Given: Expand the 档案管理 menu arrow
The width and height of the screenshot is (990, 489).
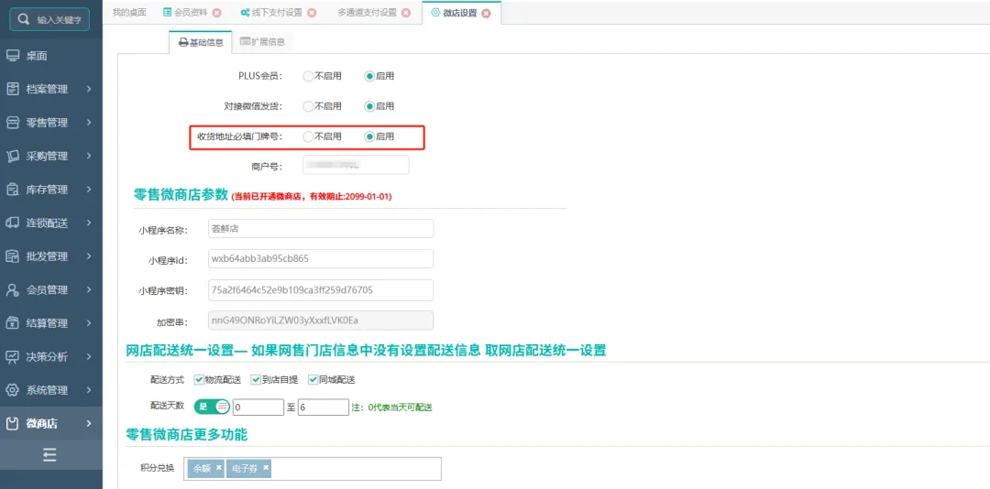Looking at the screenshot, I should [x=89, y=89].
